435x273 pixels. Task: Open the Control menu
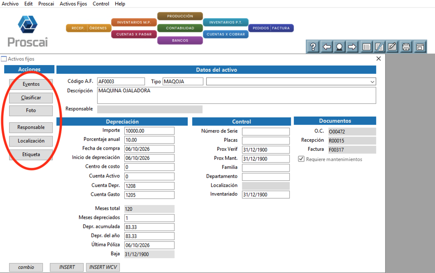pos(101,4)
